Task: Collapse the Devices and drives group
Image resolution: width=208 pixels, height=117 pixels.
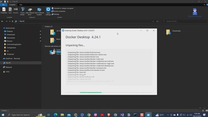Action: [52, 46]
